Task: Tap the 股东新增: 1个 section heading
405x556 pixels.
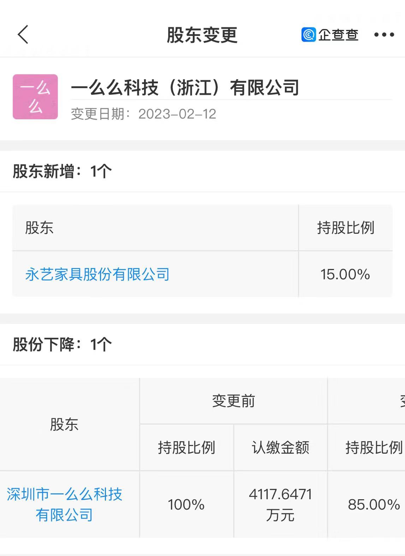Action: pyautogui.click(x=62, y=171)
